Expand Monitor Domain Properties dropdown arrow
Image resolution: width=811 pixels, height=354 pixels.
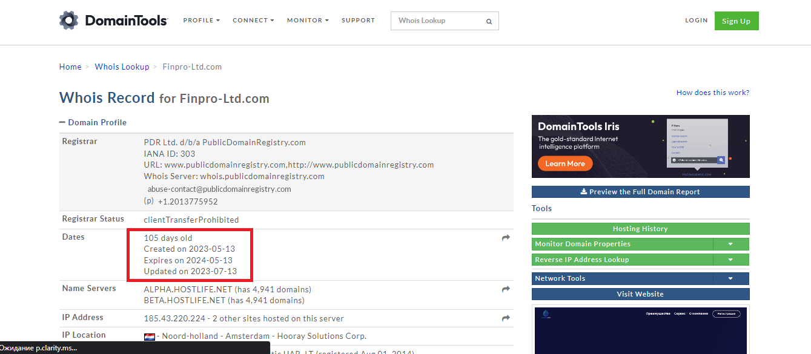coord(730,244)
